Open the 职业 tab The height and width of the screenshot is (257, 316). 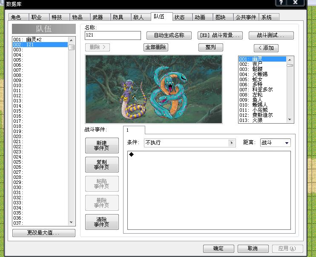pyautogui.click(x=39, y=17)
